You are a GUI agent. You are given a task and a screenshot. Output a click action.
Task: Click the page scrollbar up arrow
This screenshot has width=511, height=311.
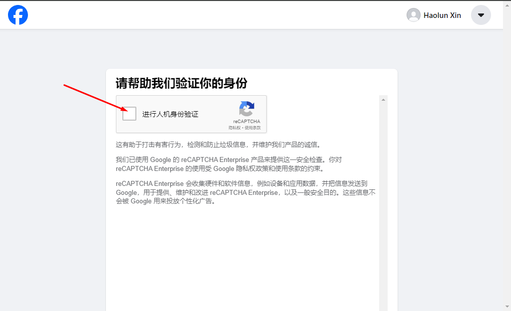pos(507,5)
